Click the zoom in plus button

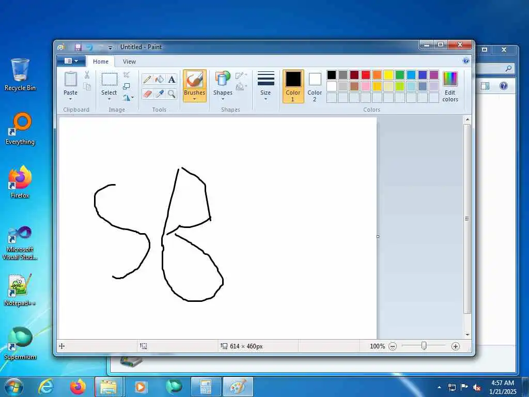tap(456, 346)
